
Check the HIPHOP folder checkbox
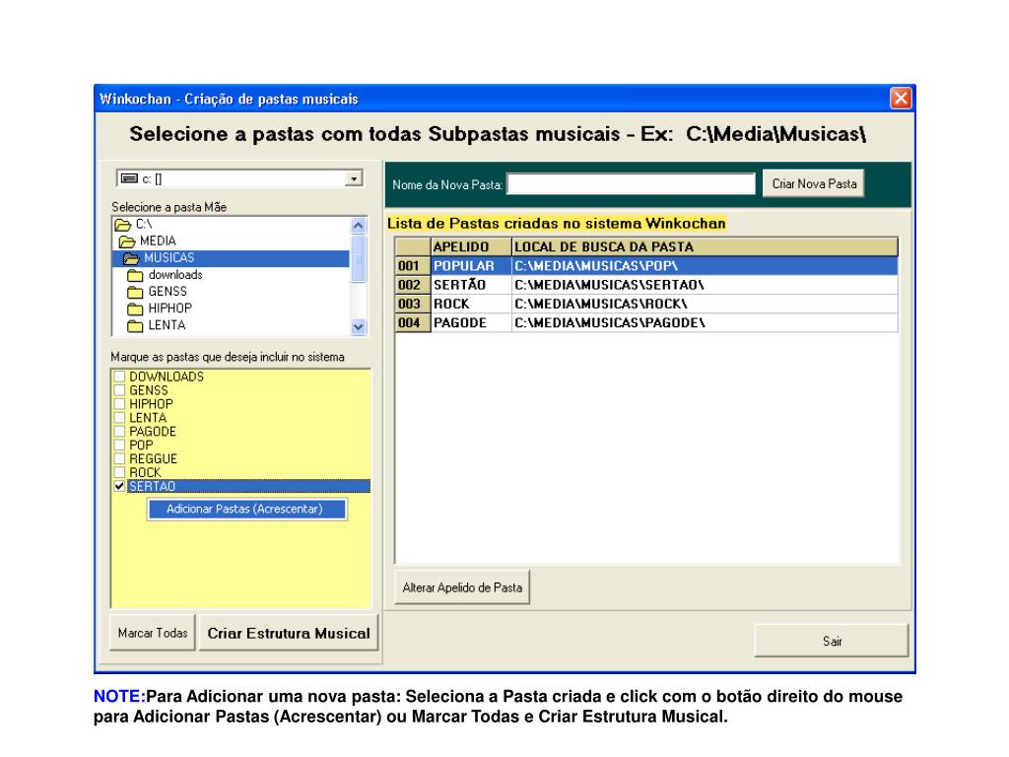(119, 403)
